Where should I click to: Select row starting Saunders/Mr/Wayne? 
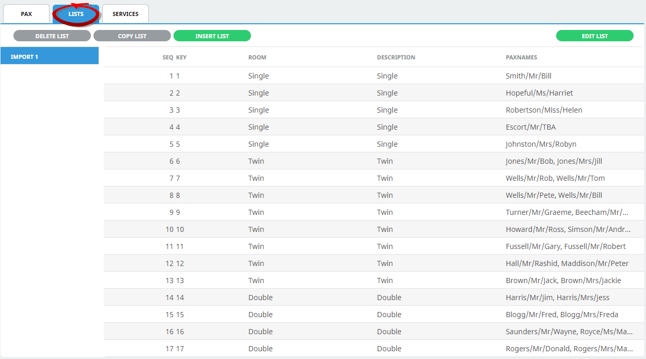coord(374,332)
